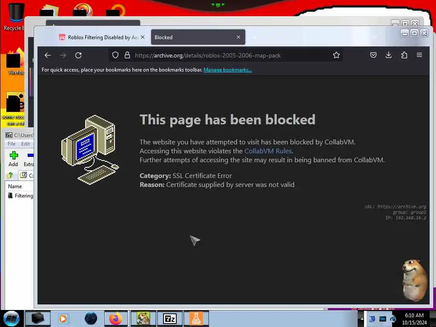Close the Blocked tab

238,37
